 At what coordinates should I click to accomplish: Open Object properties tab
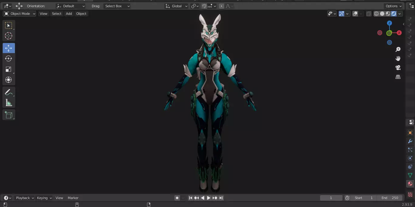click(x=410, y=133)
